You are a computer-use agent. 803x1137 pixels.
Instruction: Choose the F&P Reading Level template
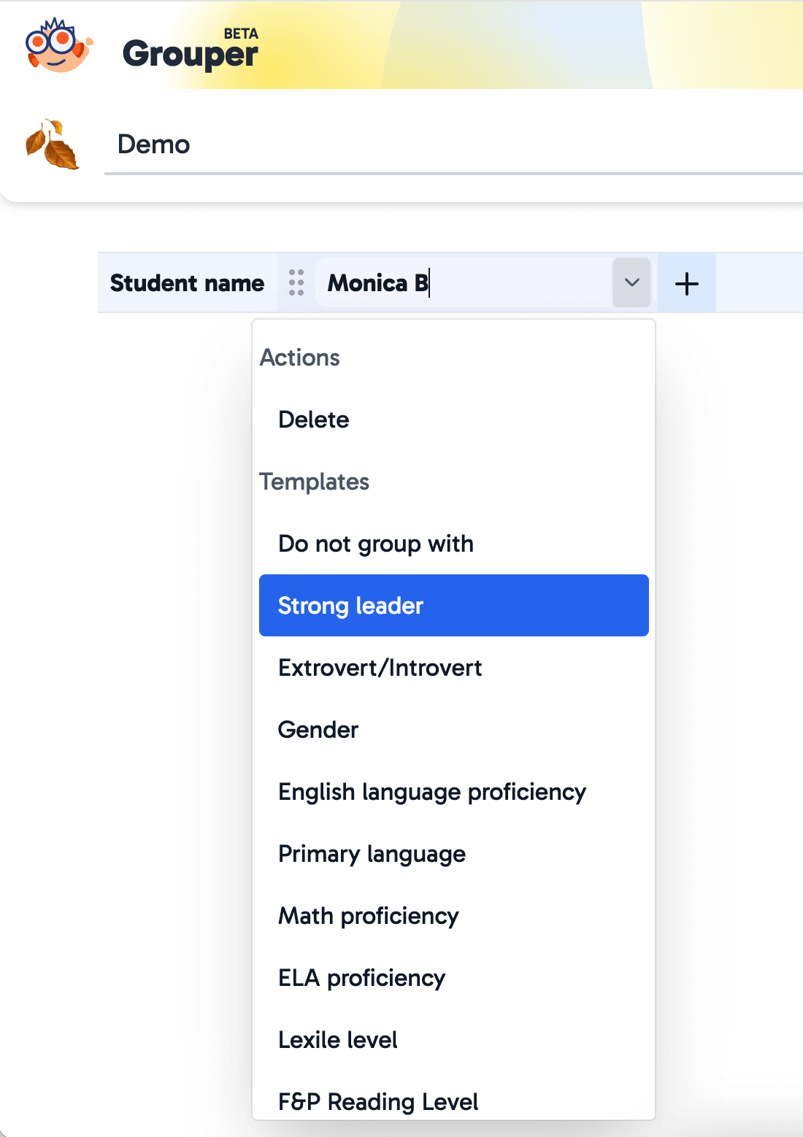click(377, 1102)
